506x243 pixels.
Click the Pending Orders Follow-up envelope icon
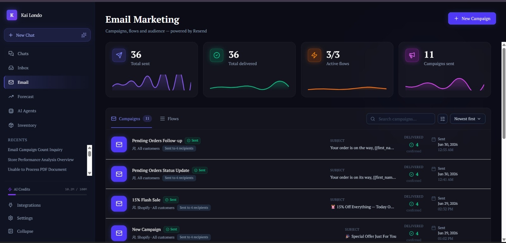(119, 144)
